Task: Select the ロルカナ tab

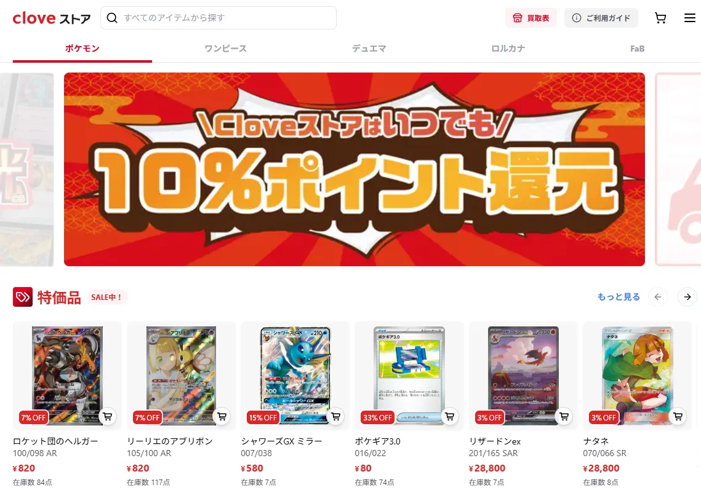Action: tap(508, 49)
